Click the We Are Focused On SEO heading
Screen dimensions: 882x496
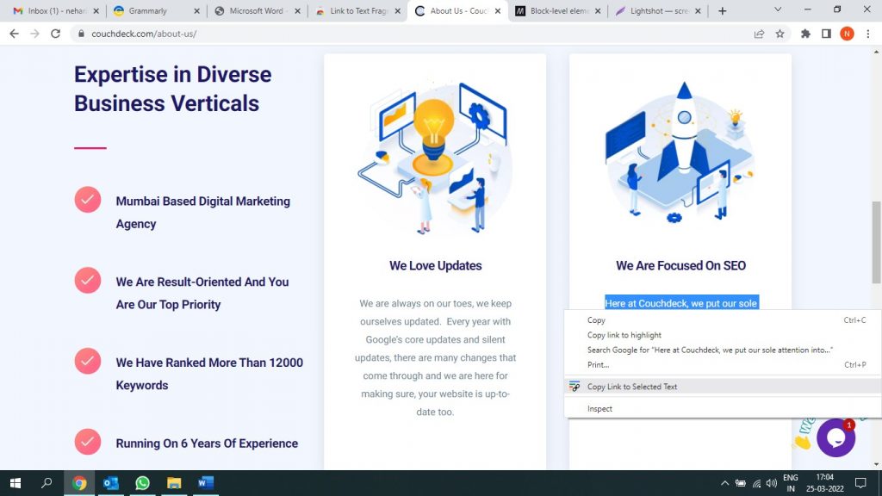click(x=680, y=265)
